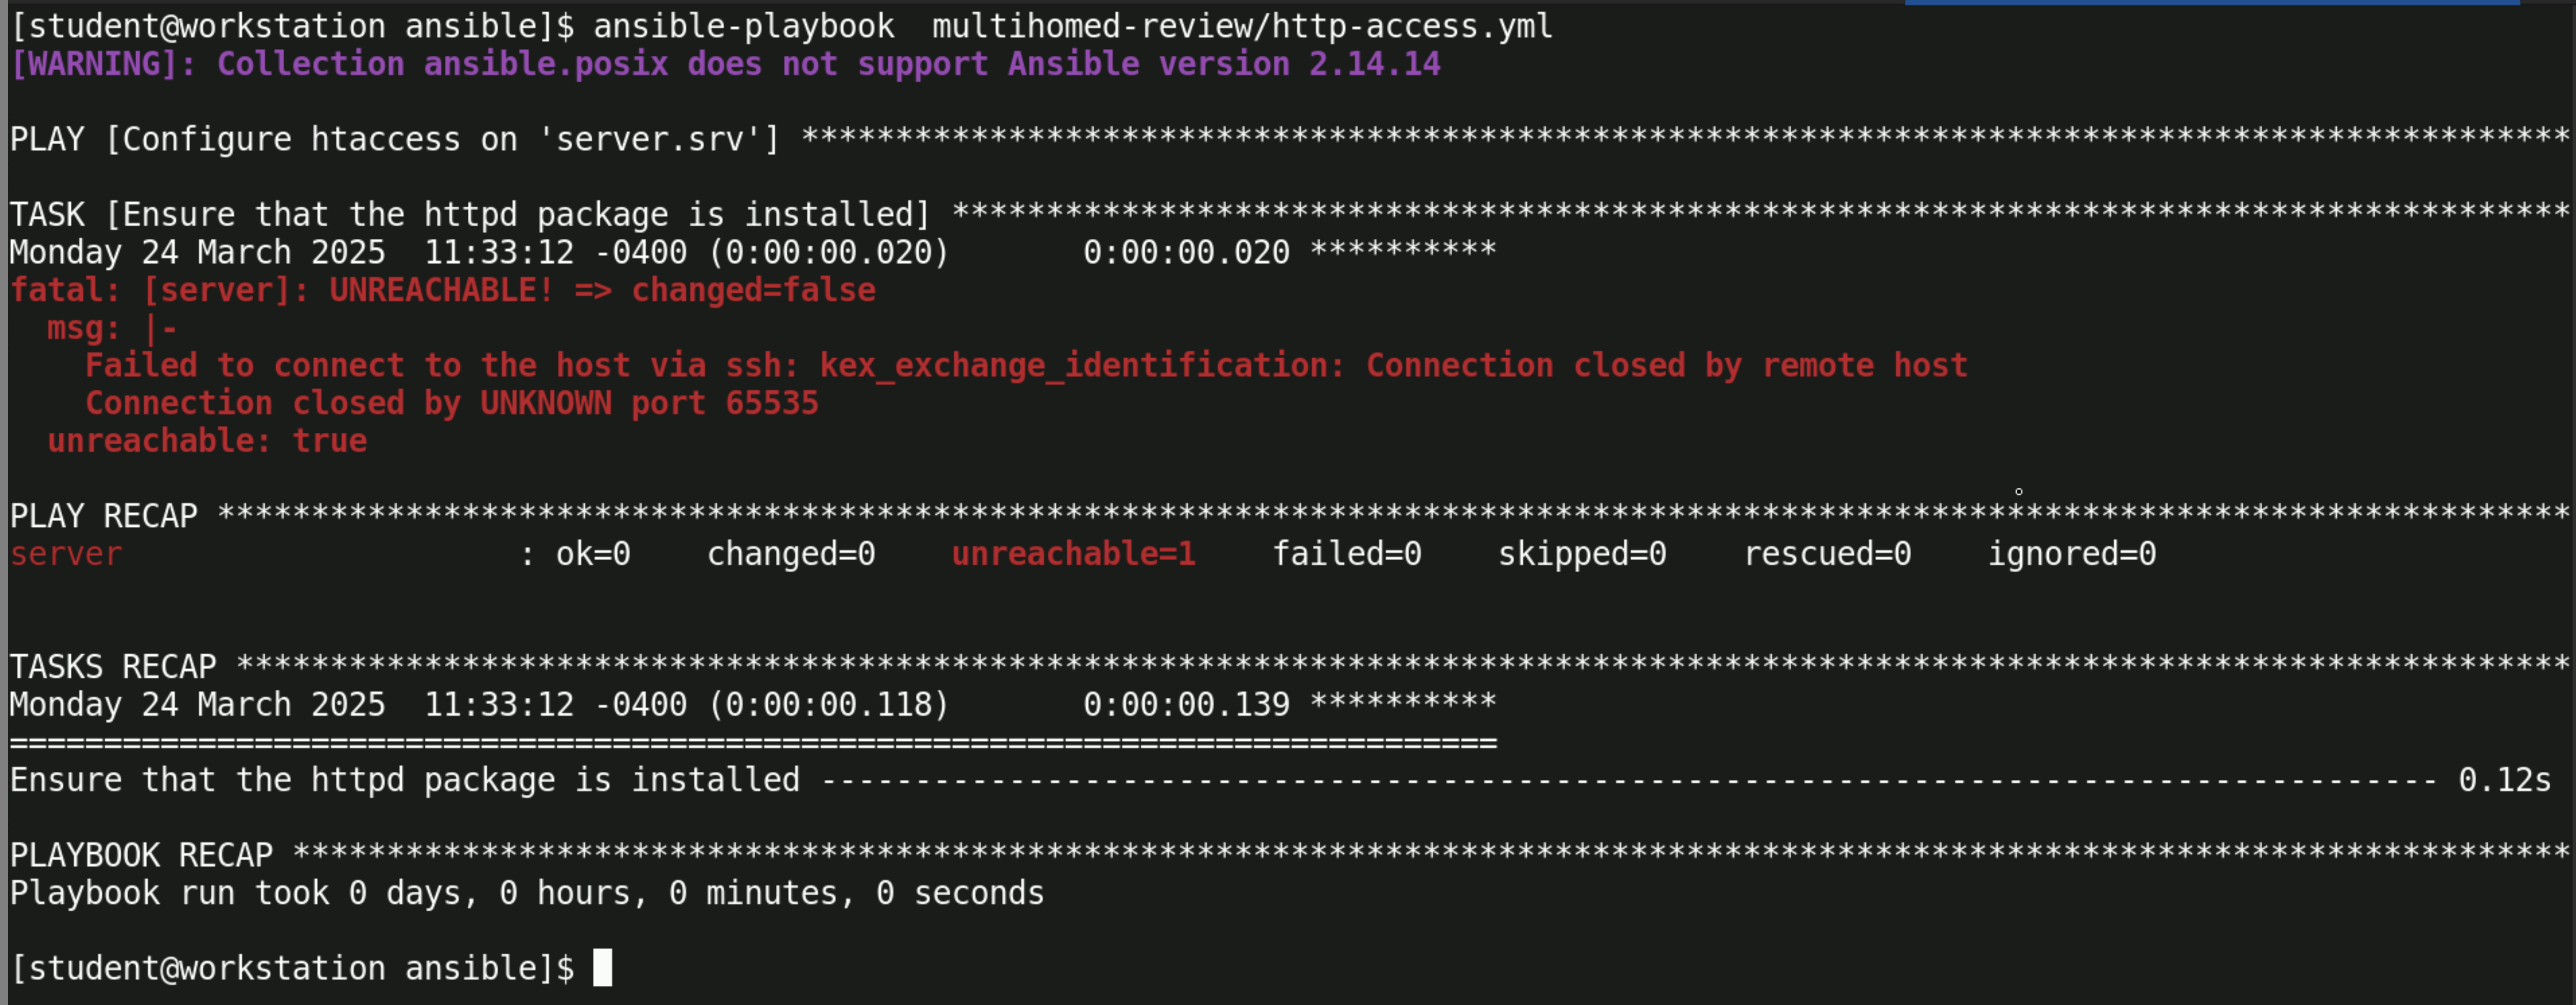Click the 0.12s task duration value

click(2504, 780)
